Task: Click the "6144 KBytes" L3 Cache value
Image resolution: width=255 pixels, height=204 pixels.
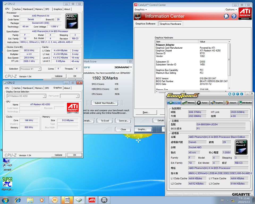Action: tap(239, 184)
